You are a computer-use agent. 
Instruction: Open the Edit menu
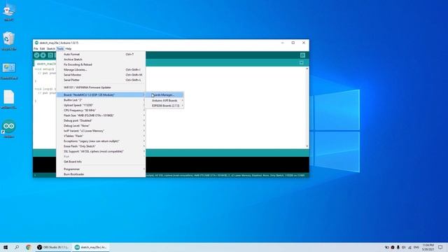tap(42, 49)
